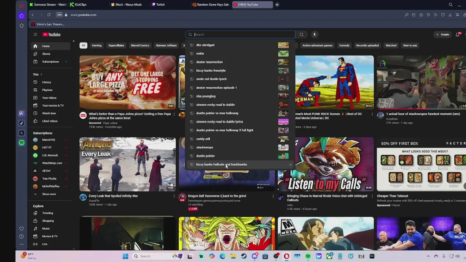Go to Home in sidebar
This screenshot has height=262, width=466.
click(51, 46)
